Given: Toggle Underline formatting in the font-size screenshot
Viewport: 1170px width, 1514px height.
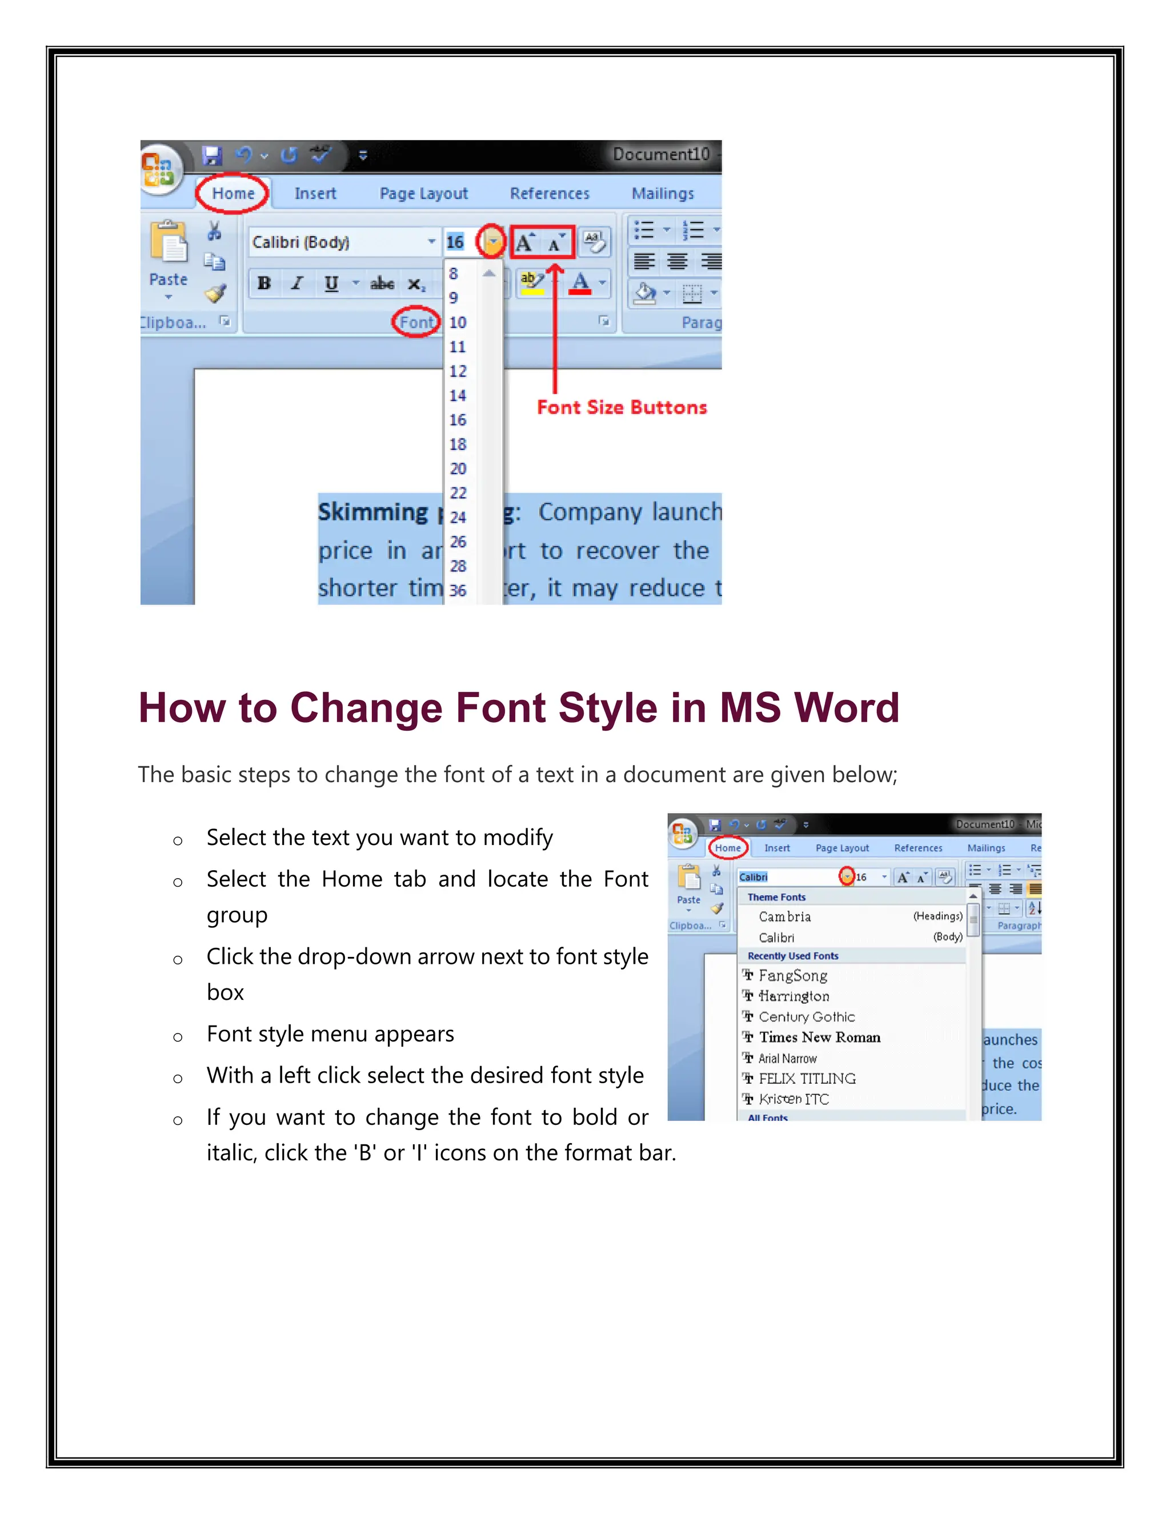Looking at the screenshot, I should pyautogui.click(x=331, y=283).
